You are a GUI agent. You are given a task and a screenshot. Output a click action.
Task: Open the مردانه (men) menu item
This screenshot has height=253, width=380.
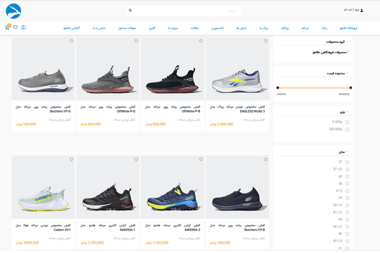305,28
